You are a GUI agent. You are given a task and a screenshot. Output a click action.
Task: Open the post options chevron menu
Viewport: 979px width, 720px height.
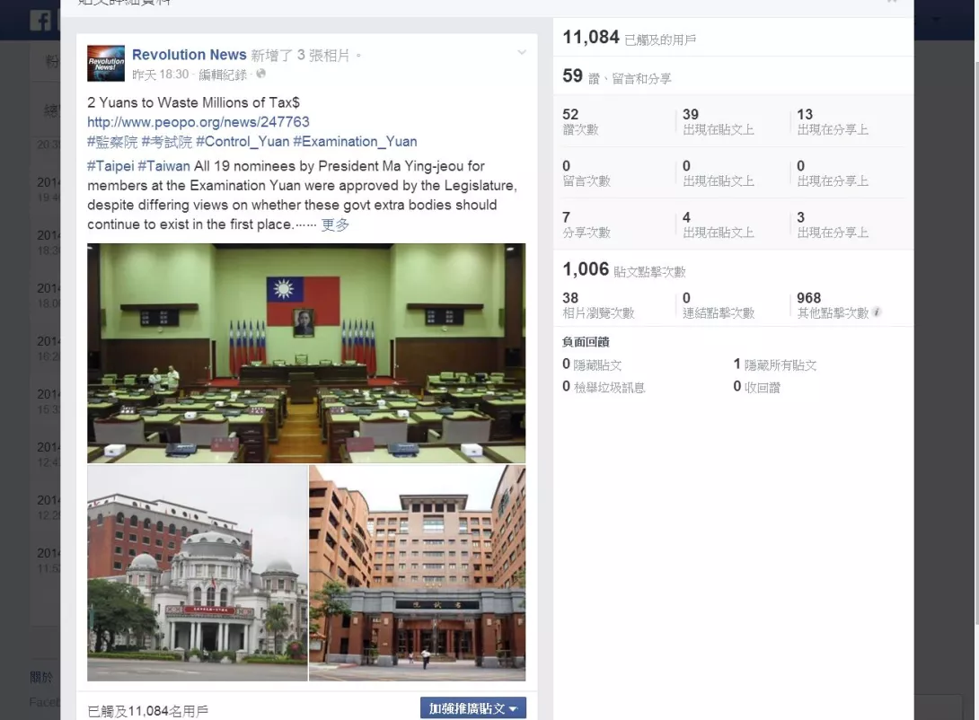tap(521, 52)
